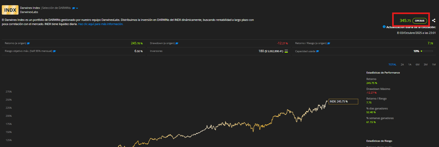Click graduation cap icon beside Selección de DARWINs

tap(74, 8)
